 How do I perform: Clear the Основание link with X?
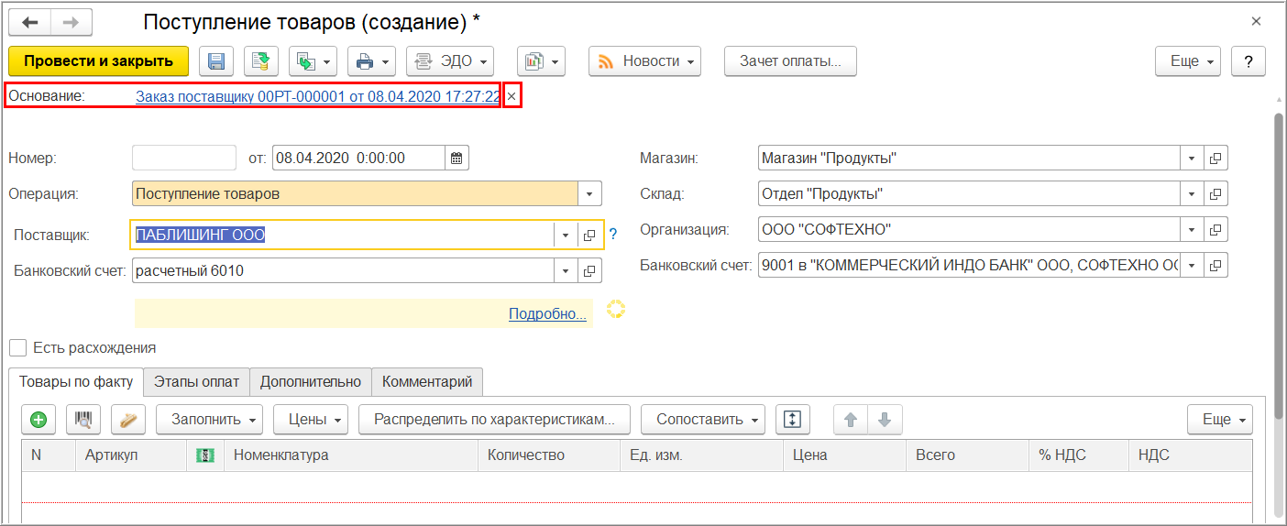(511, 96)
